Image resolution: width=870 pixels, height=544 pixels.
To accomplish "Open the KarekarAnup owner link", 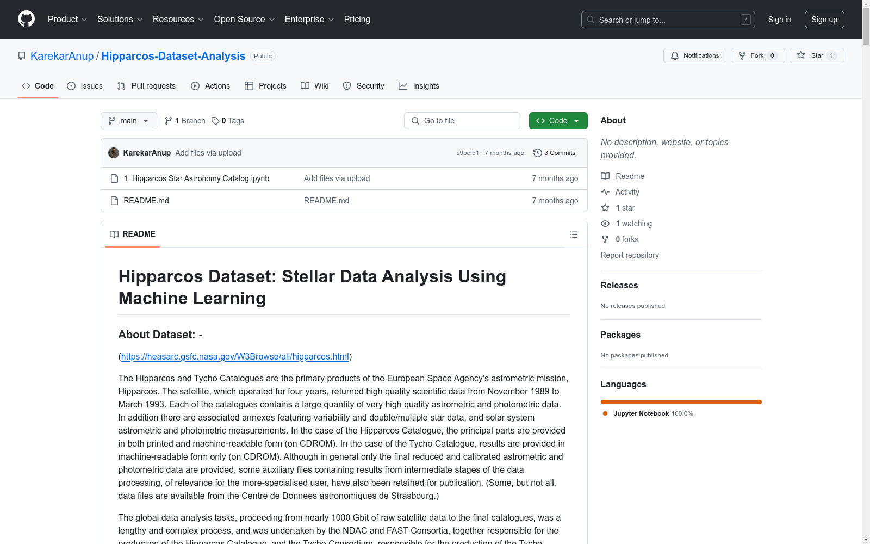I will point(62,56).
